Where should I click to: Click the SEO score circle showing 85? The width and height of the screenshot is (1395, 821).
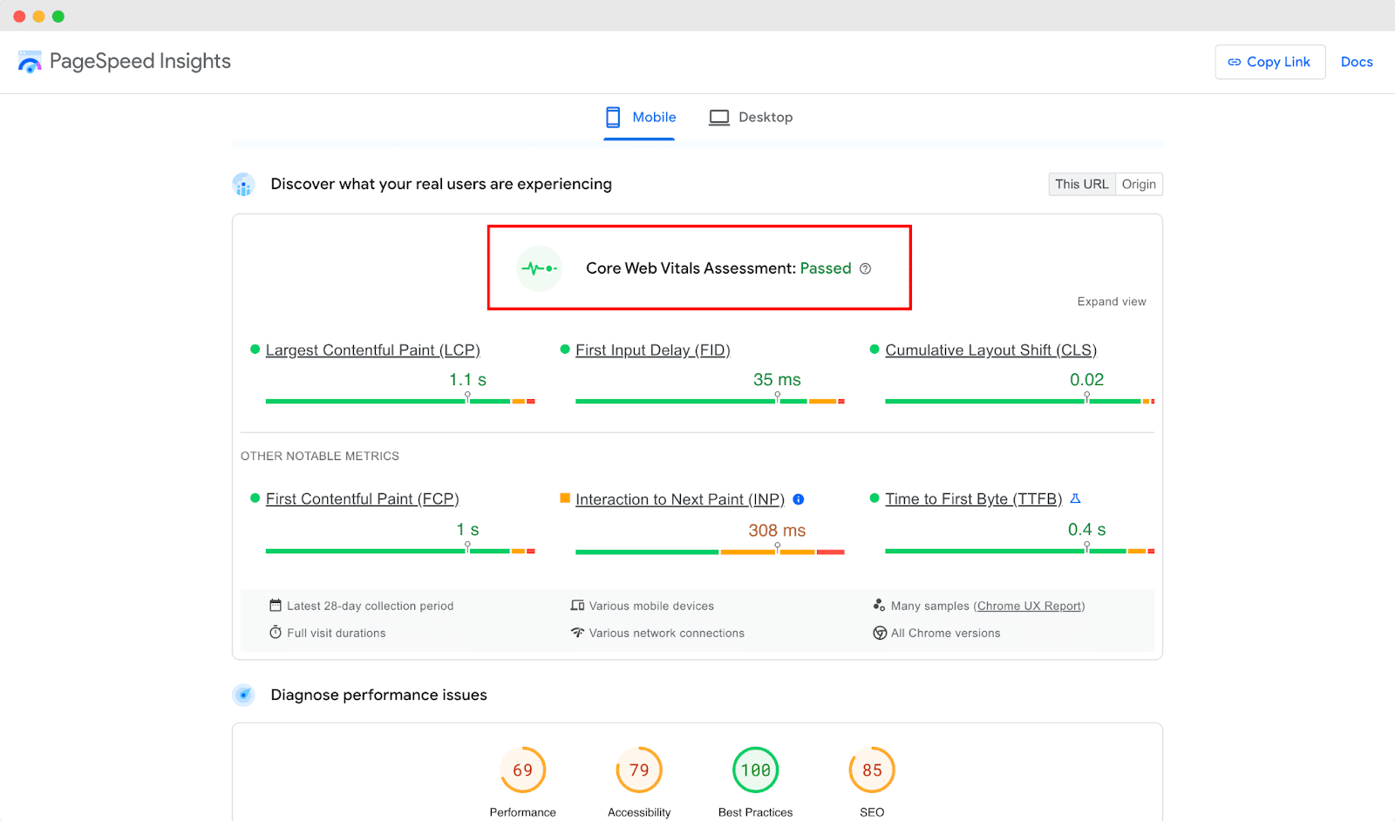click(x=871, y=770)
